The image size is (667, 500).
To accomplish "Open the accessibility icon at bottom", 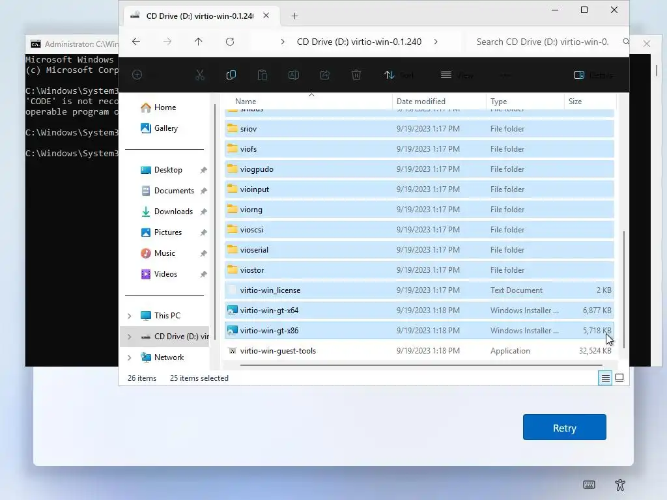I will tap(620, 484).
